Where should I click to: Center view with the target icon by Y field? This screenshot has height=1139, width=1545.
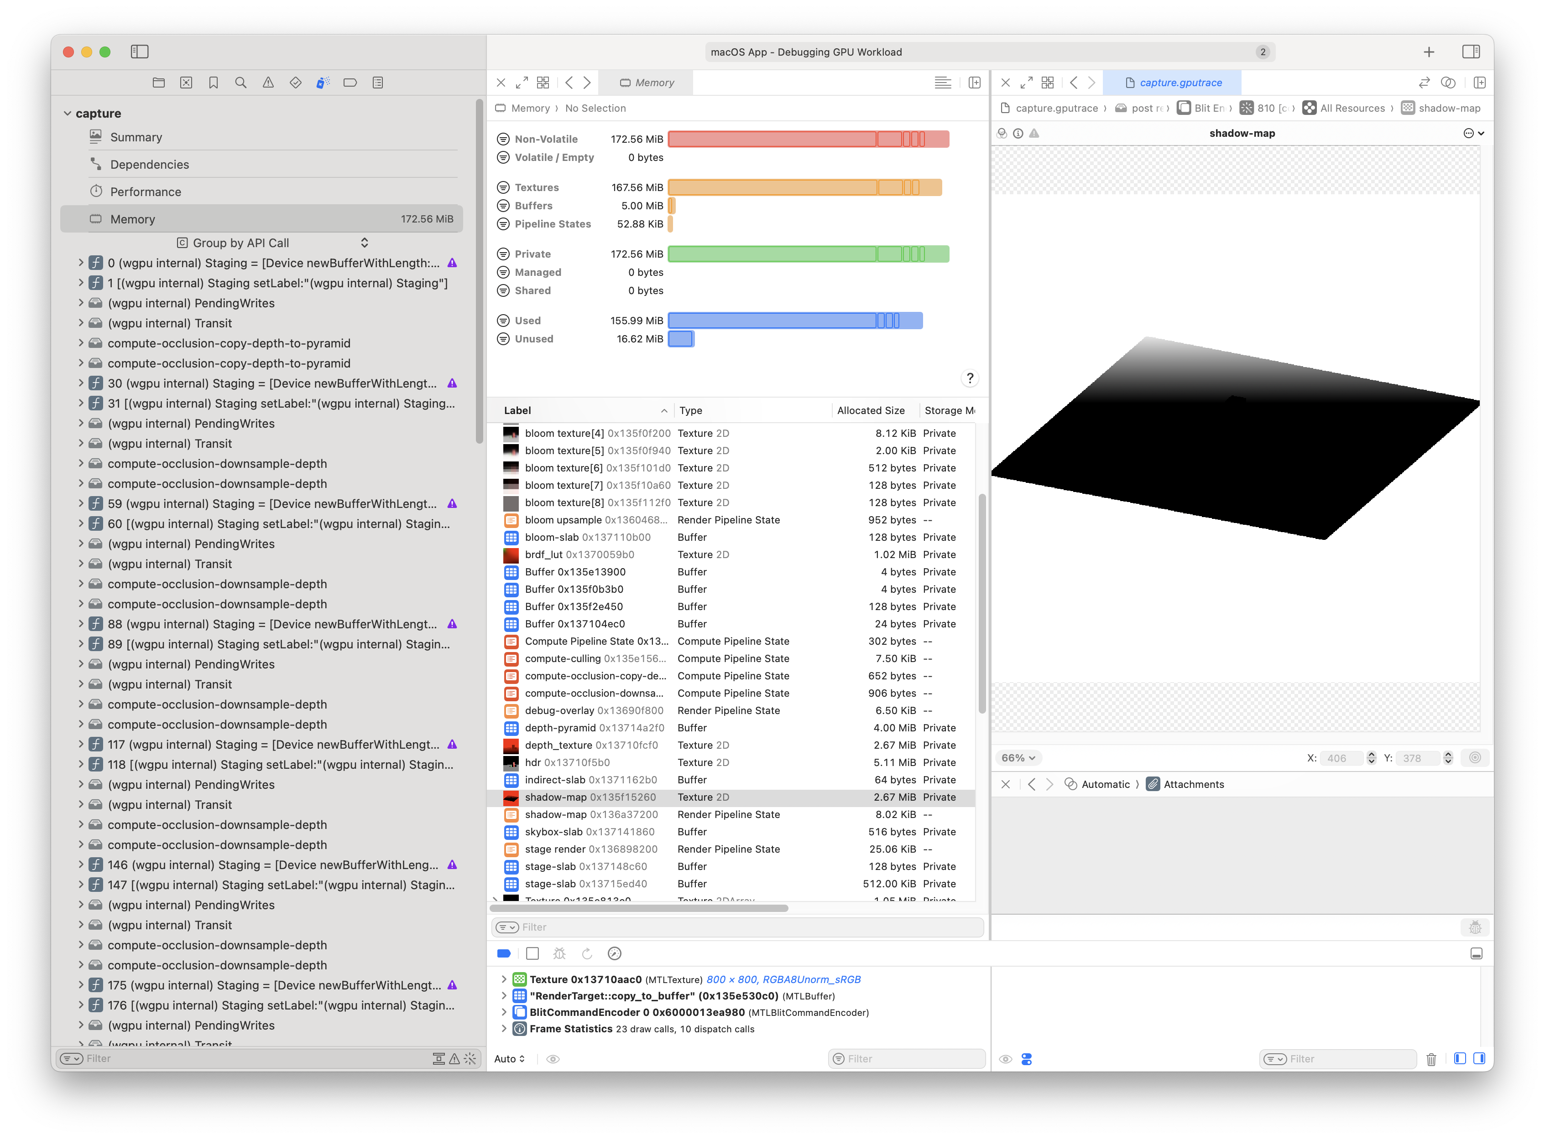(1475, 758)
